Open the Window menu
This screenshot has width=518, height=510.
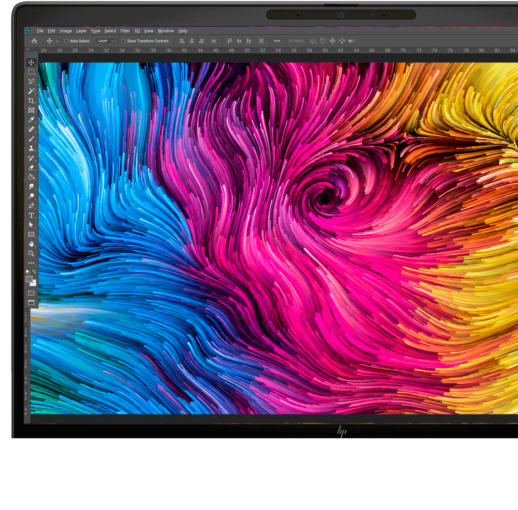click(166, 31)
